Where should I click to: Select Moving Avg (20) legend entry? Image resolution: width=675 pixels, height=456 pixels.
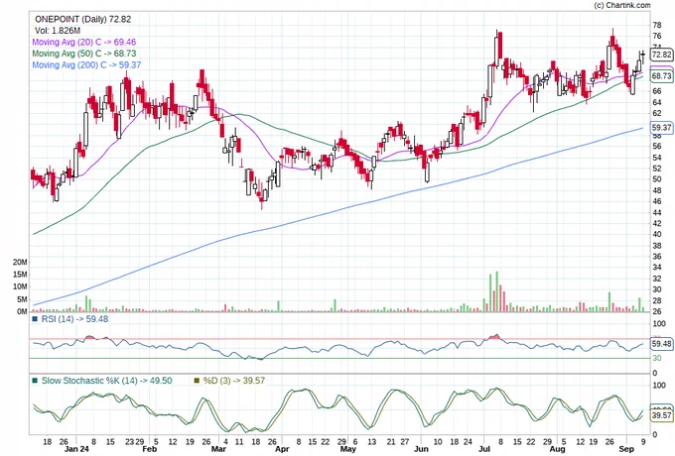(84, 42)
